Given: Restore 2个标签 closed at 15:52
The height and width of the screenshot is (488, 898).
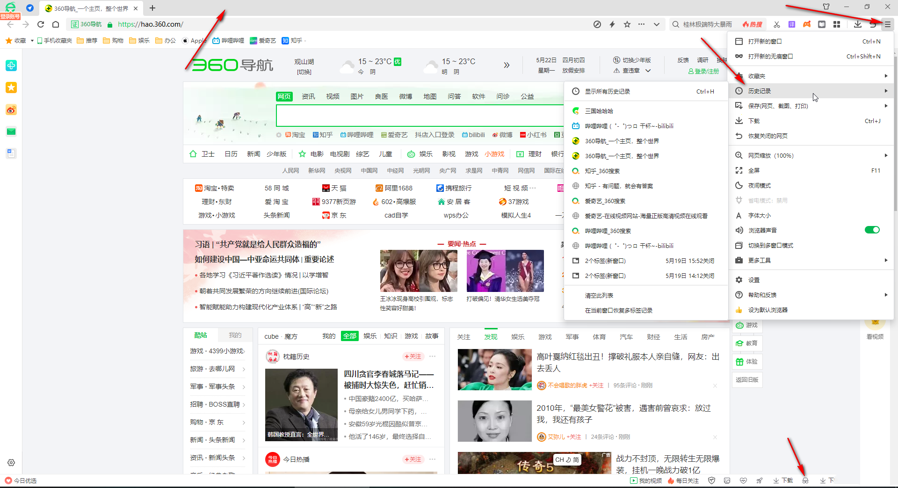Looking at the screenshot, I should (646, 261).
